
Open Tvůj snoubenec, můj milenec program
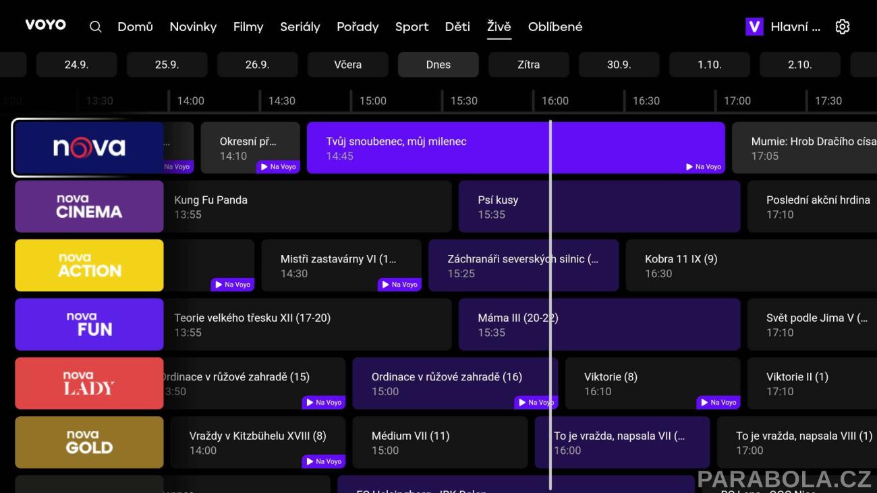pyautogui.click(x=516, y=148)
